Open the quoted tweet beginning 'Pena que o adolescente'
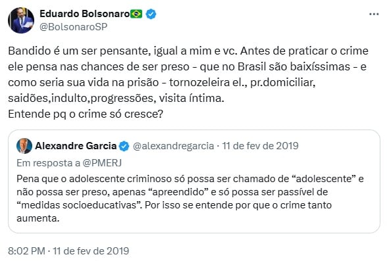387x261 pixels. tap(194, 181)
